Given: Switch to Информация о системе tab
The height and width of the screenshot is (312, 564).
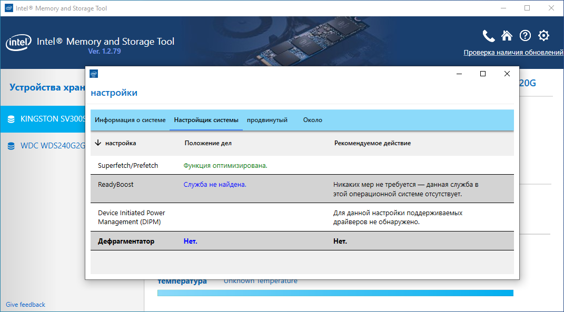Looking at the screenshot, I should tap(130, 120).
